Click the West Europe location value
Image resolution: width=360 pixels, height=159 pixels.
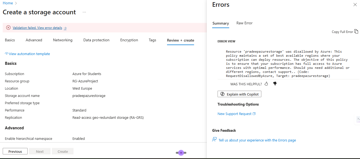pos(82,88)
